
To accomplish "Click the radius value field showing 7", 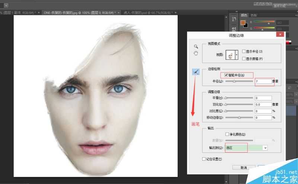I will 263,81.
